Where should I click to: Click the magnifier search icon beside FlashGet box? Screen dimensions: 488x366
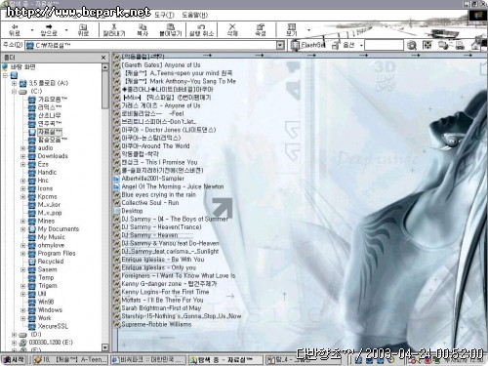pos(412,45)
